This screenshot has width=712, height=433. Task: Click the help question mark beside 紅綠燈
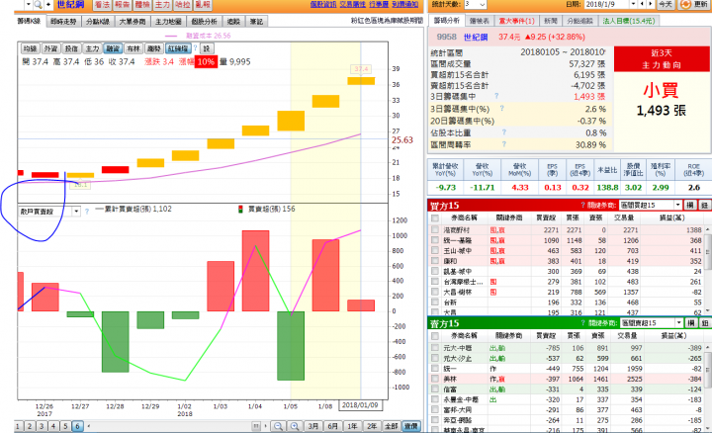tap(195, 47)
